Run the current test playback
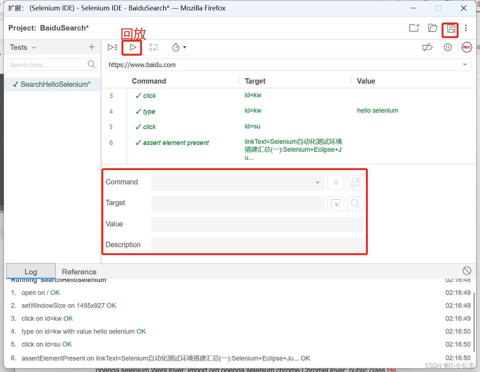The width and height of the screenshot is (480, 372). [133, 47]
